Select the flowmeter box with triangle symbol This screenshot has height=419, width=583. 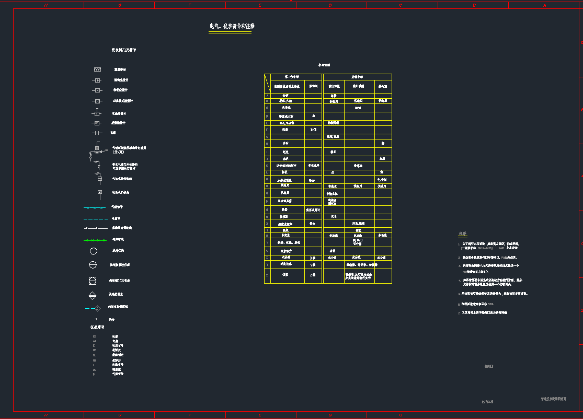(x=97, y=80)
